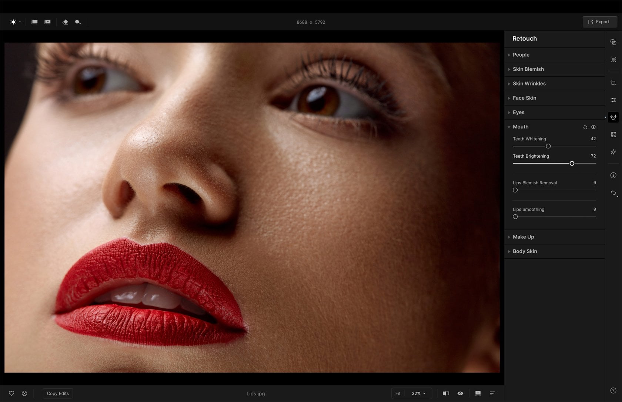Toggle preview eye in bottom bar
This screenshot has height=402, width=622.
pyautogui.click(x=460, y=393)
